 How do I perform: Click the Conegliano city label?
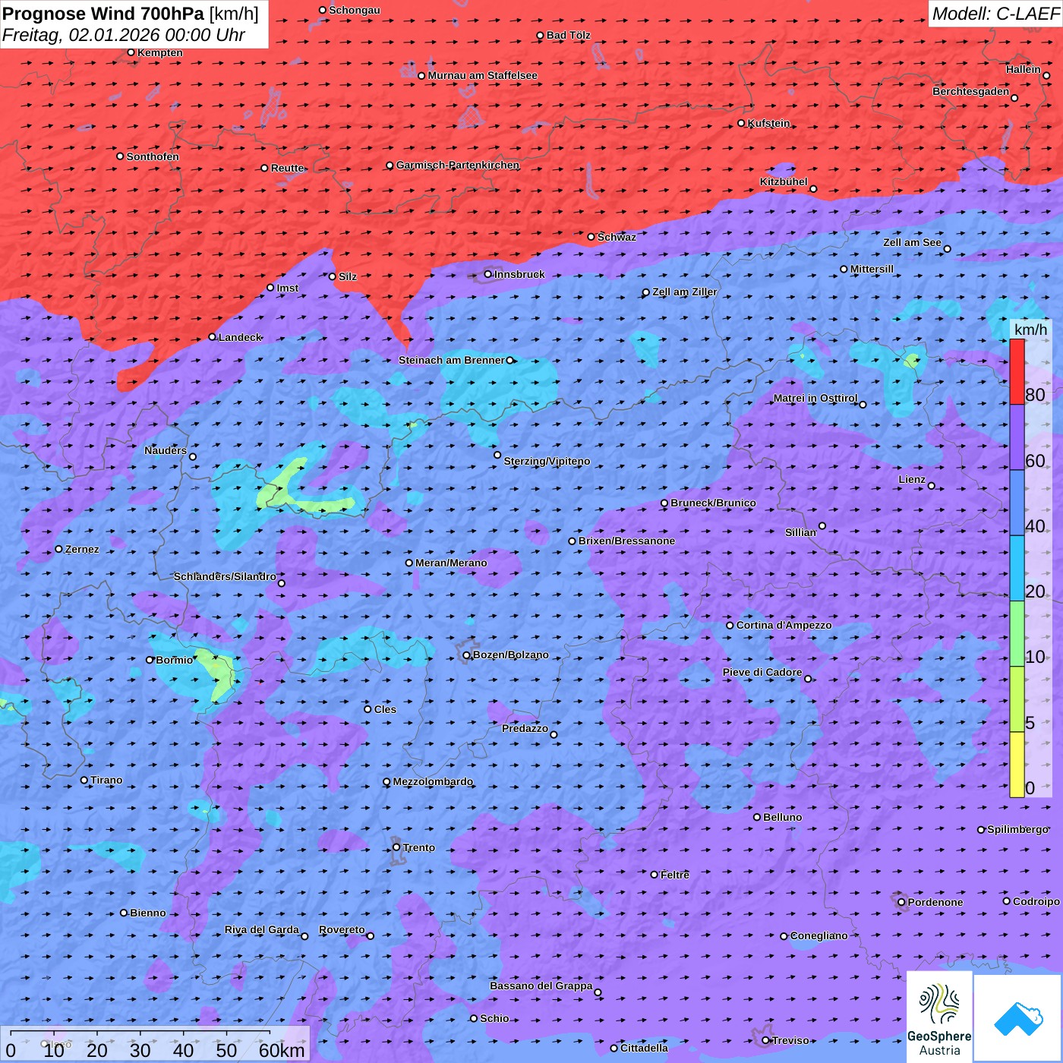point(819,935)
